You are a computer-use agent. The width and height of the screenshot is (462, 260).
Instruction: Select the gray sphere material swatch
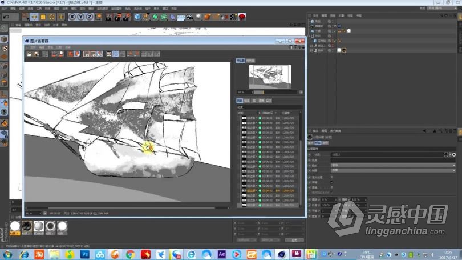coord(38,227)
